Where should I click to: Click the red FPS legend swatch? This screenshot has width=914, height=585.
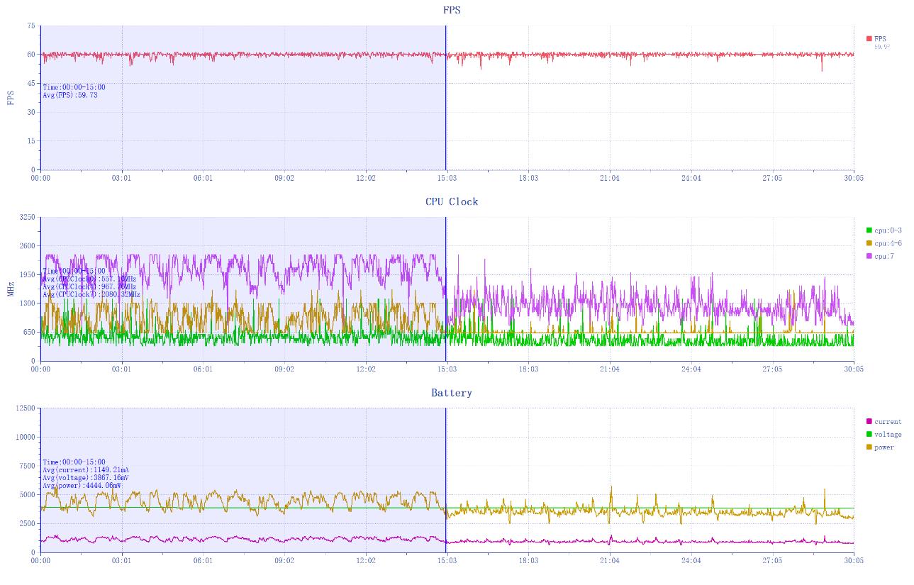point(869,39)
